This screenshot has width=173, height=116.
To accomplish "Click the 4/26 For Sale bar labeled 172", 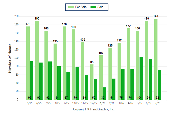I will [129, 64].
